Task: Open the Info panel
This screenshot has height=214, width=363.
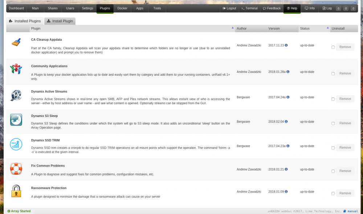Action: pos(310,8)
